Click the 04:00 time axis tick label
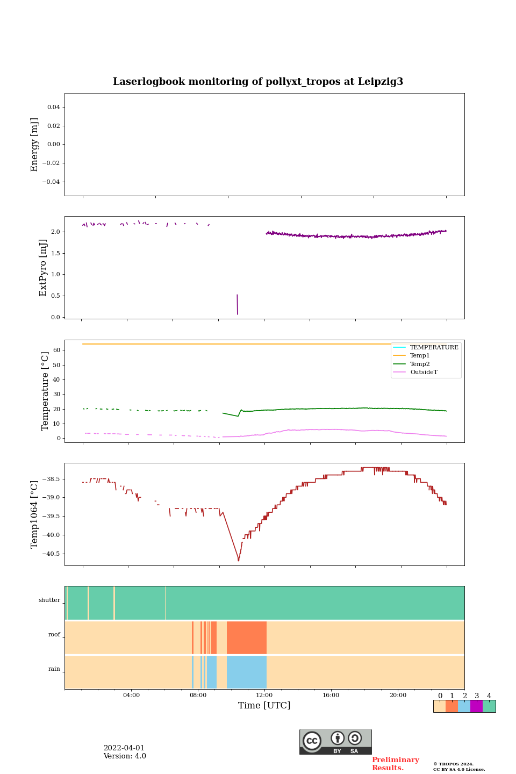Image resolution: width=516 pixels, height=774 pixels. click(x=131, y=695)
